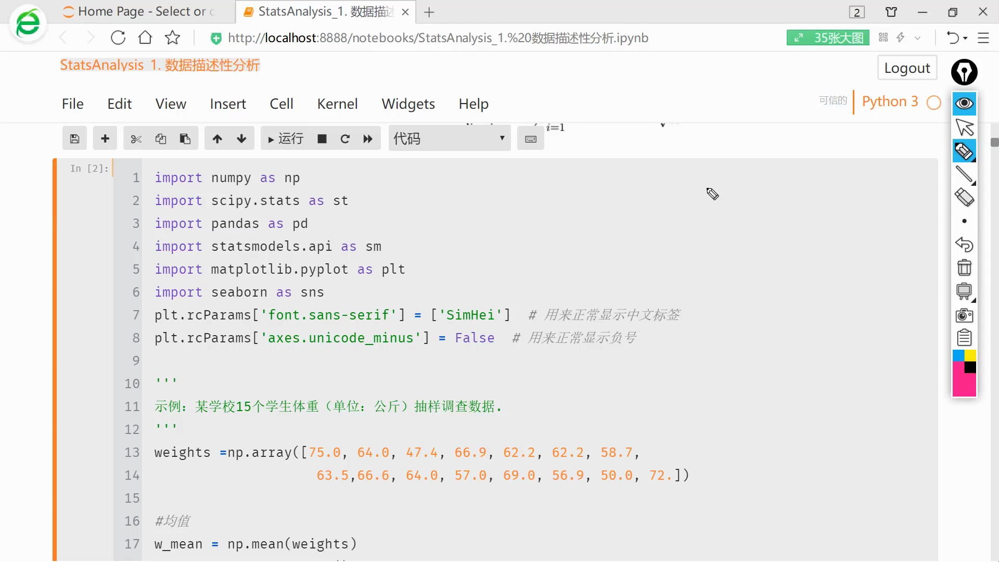Image resolution: width=999 pixels, height=562 pixels.
Task: Run the cell with the 运行 button
Action: pyautogui.click(x=285, y=139)
